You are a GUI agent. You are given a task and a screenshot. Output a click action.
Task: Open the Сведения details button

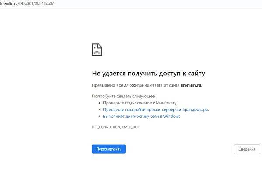[x=247, y=149]
